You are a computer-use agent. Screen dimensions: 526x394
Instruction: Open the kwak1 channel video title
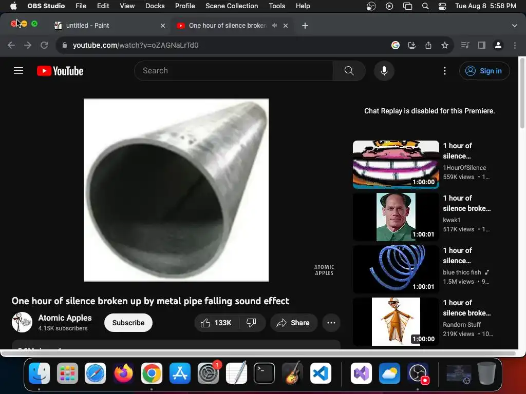coord(466,203)
